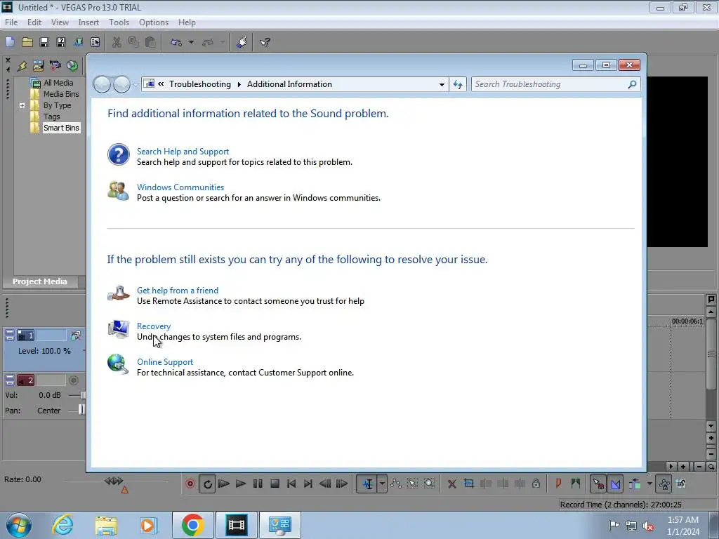Click Go to Start button
The width and height of the screenshot is (719, 539).
coord(291,484)
